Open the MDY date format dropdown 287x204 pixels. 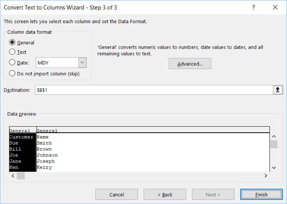coord(82,62)
